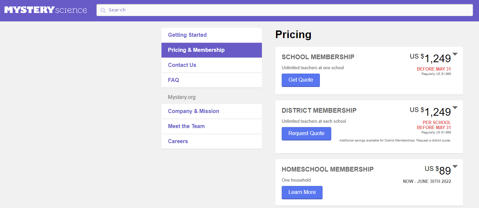
Task: Click the Pricing page title
Action: tap(293, 34)
